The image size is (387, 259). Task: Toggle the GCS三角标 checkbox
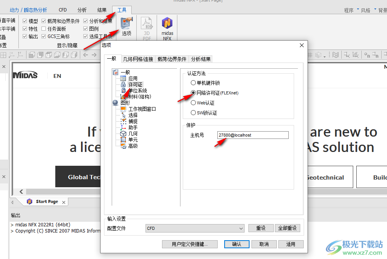tap(44, 36)
